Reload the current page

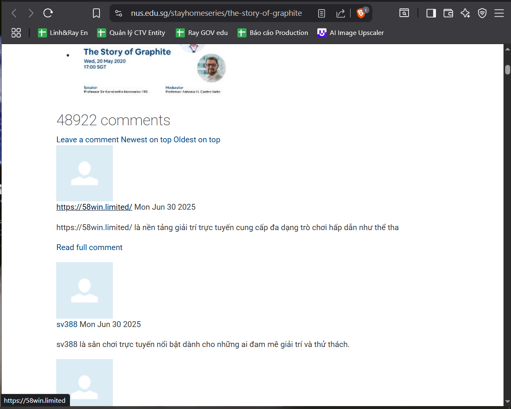point(48,13)
